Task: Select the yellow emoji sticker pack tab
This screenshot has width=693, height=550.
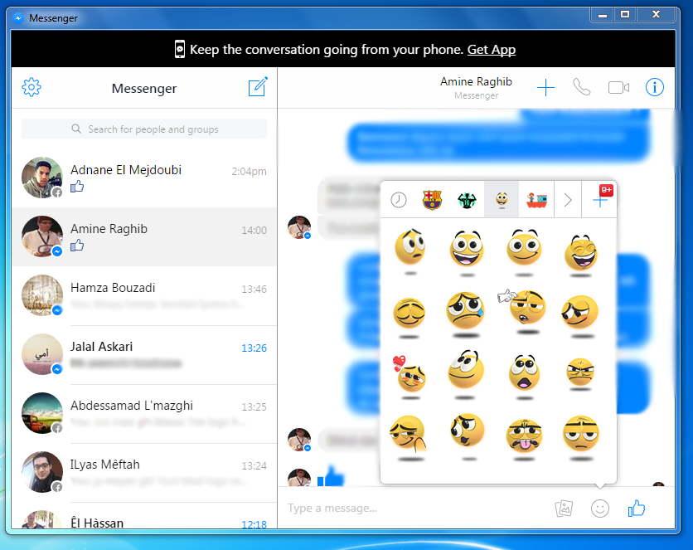Action: pyautogui.click(x=502, y=200)
